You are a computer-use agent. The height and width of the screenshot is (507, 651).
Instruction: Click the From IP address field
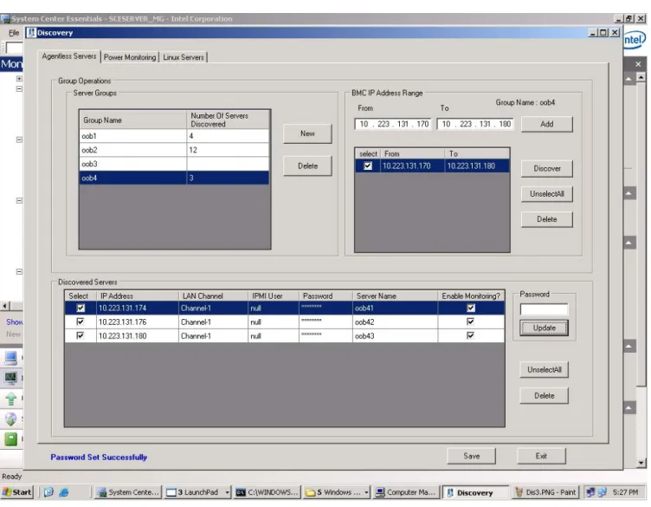coord(393,124)
